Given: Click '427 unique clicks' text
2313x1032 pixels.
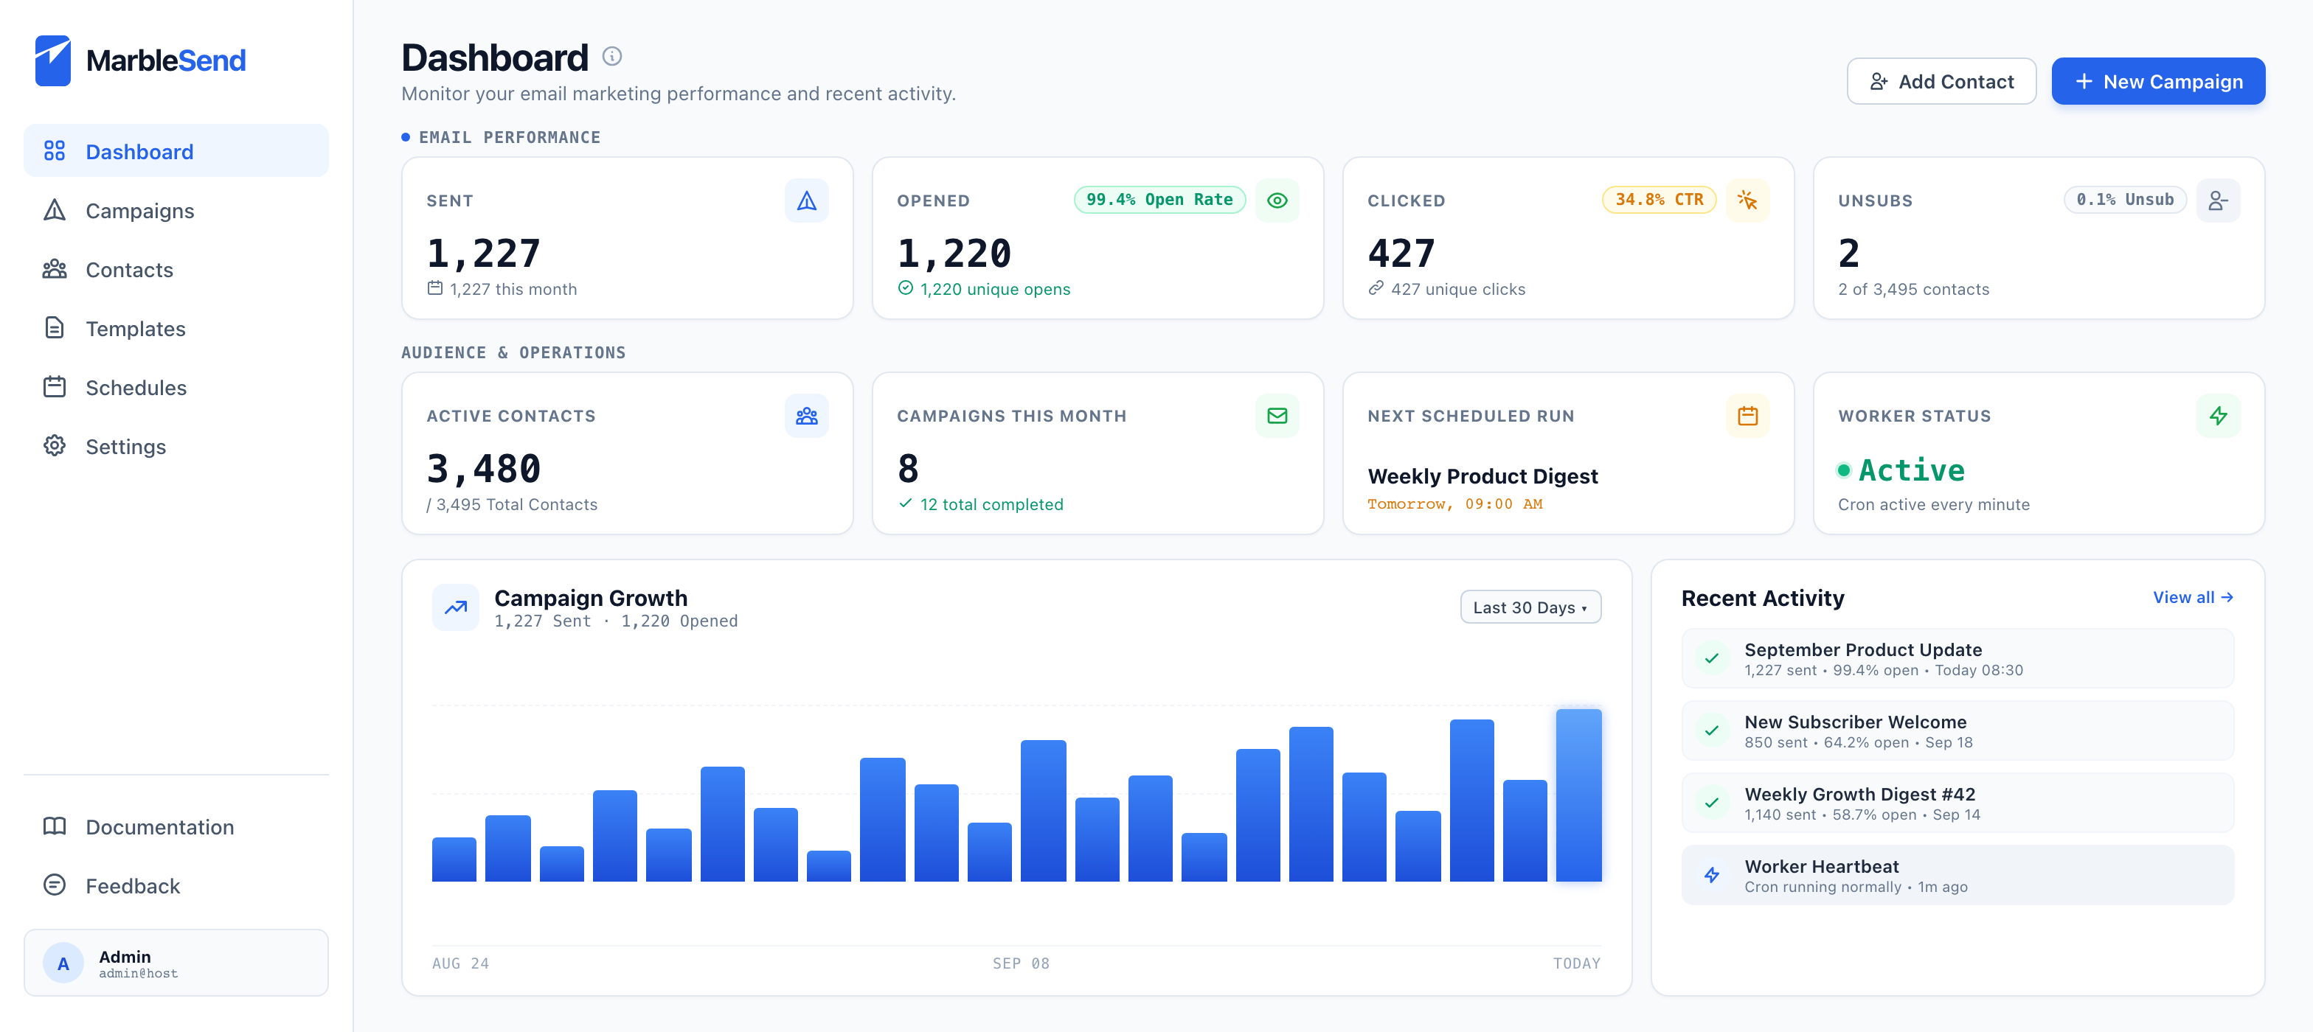Looking at the screenshot, I should 1457,289.
